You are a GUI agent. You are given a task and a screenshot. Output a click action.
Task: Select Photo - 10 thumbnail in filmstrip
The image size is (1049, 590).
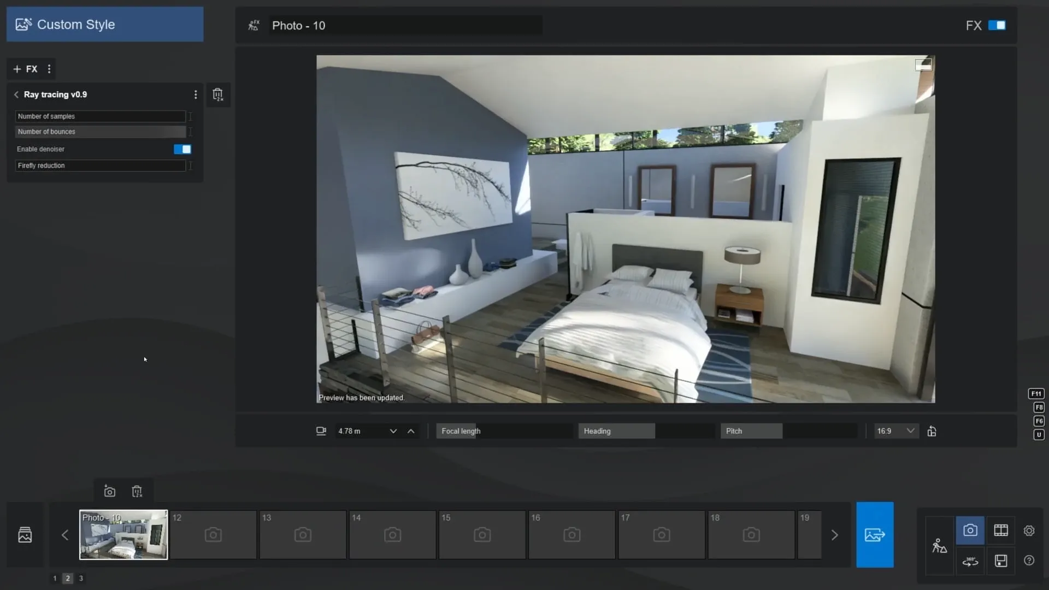pos(123,534)
